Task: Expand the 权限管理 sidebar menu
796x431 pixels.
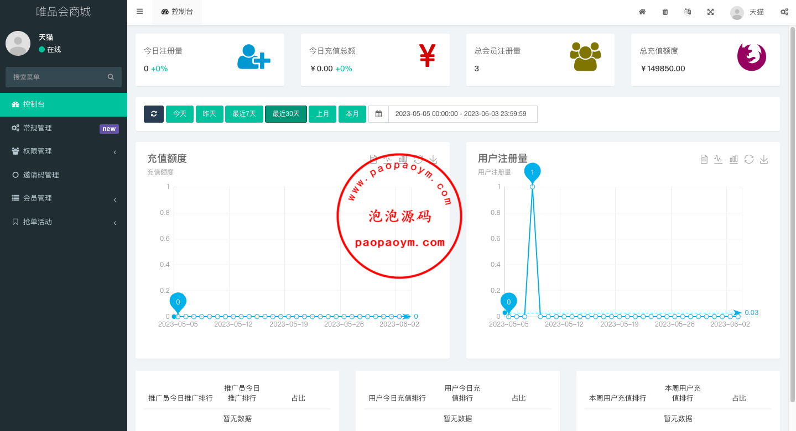Action: coord(64,151)
